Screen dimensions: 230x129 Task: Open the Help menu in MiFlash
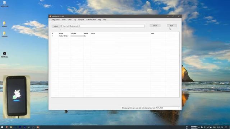(x=100, y=20)
